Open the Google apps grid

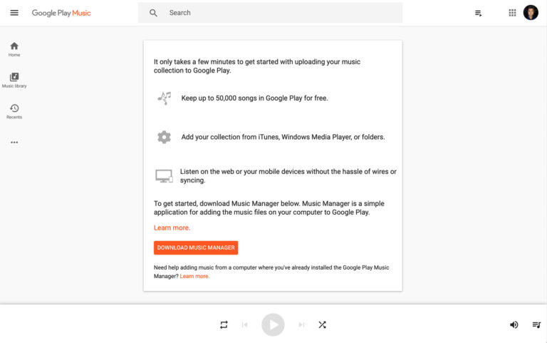pos(512,13)
